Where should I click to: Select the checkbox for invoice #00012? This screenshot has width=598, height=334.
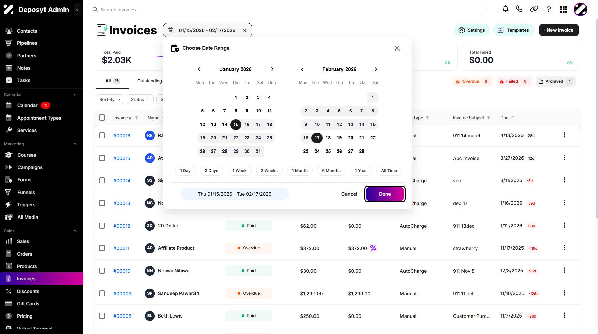click(102, 226)
